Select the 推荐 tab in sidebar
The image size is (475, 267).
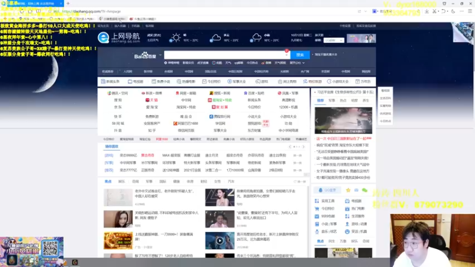(x=320, y=100)
